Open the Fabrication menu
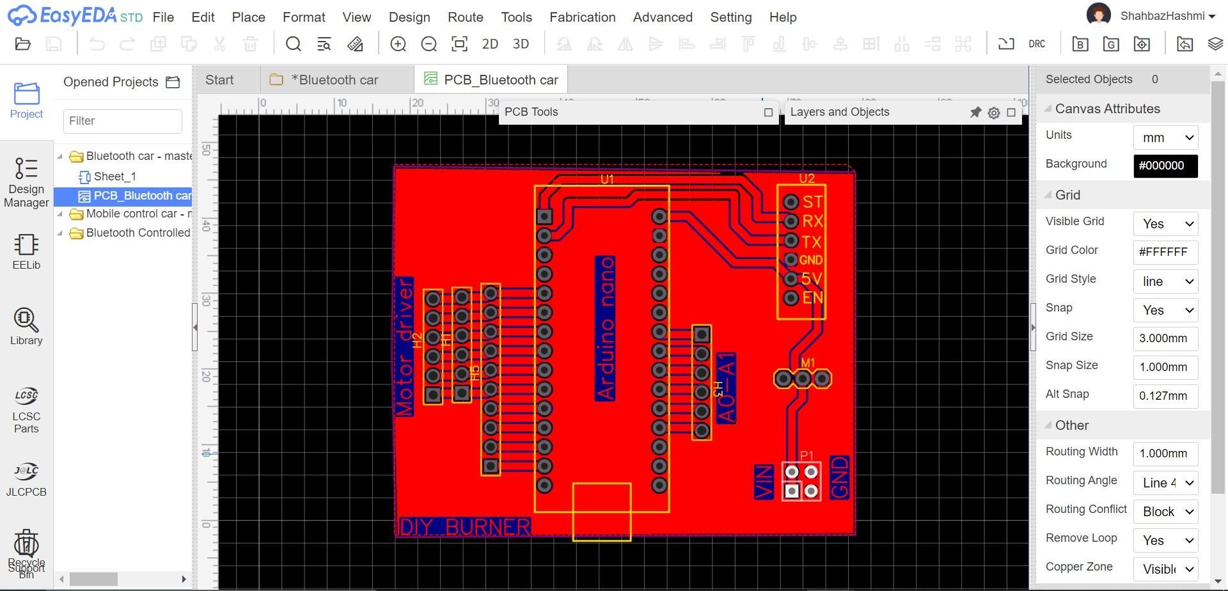This screenshot has height=591, width=1228. point(581,17)
